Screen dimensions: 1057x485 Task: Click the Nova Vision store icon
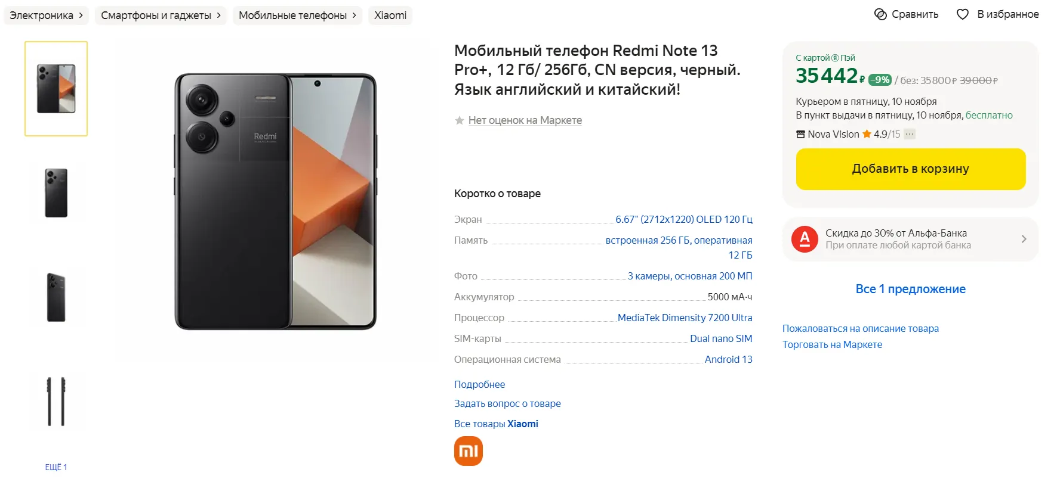pyautogui.click(x=800, y=135)
